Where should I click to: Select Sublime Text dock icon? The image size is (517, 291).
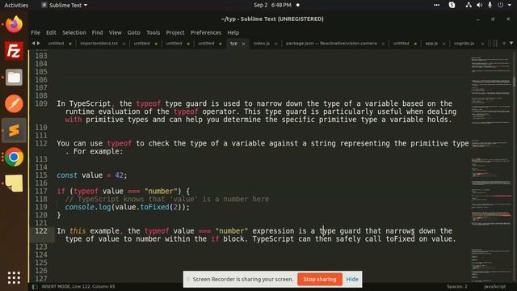tap(14, 130)
